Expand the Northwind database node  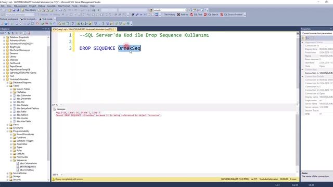click(4, 63)
